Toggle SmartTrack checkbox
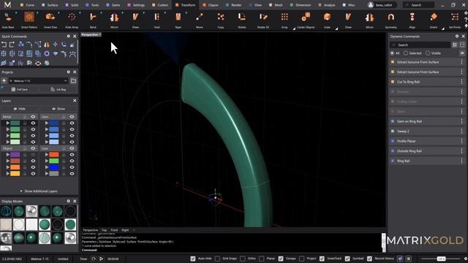This screenshot has height=263, width=468. click(322, 259)
